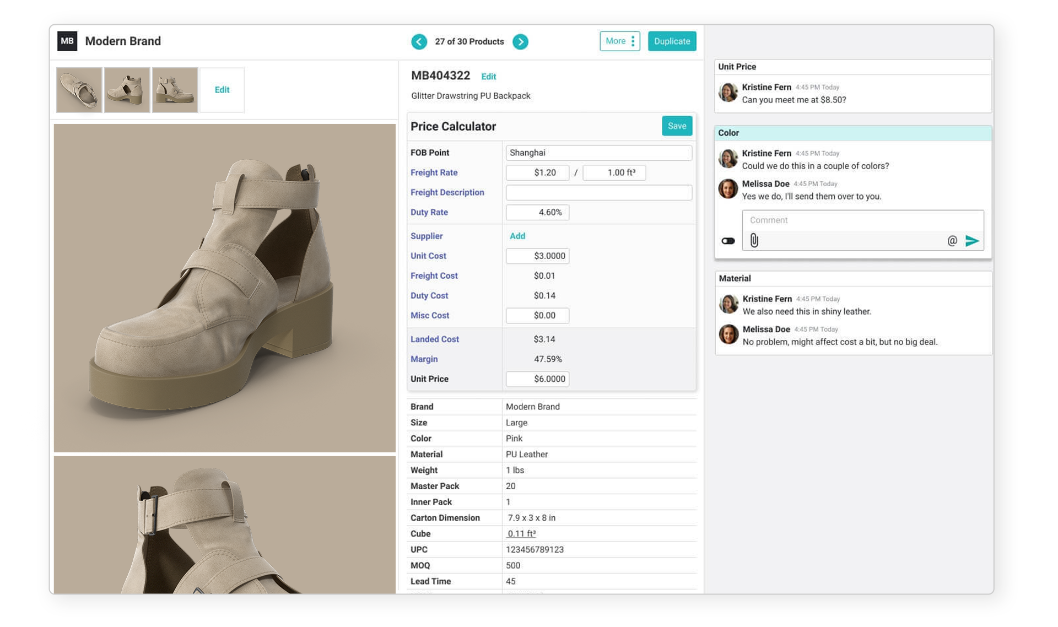The height and width of the screenshot is (627, 1058).
Task: Click the @ mention icon
Action: (x=952, y=240)
